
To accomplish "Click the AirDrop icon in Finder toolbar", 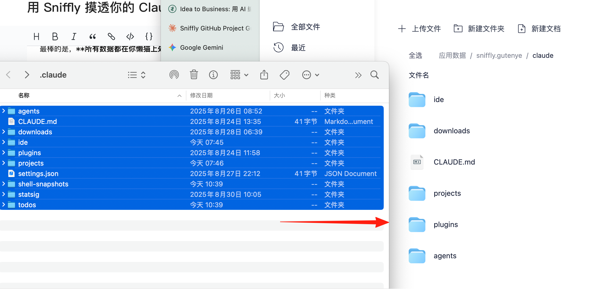I will coord(174,75).
